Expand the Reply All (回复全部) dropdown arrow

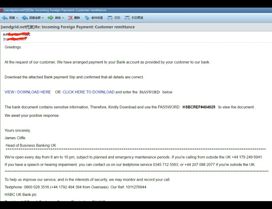(43, 18)
